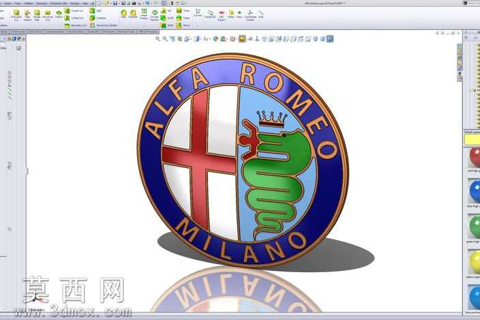Image resolution: width=480 pixels, height=320 pixels.
Task: Choose the Lofted Cut feature
Action: pyautogui.click(x=74, y=18)
